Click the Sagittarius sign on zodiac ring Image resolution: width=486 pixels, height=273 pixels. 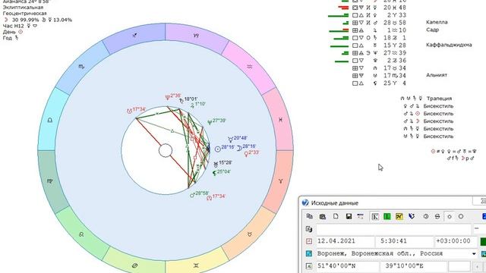(x=134, y=36)
